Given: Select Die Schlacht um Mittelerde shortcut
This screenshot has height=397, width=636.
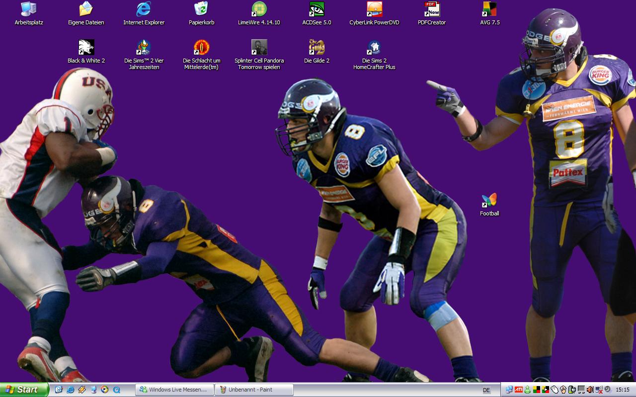Looking at the screenshot, I should click(x=201, y=55).
